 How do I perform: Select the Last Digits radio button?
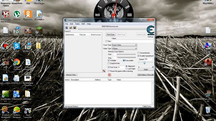point(127,69)
